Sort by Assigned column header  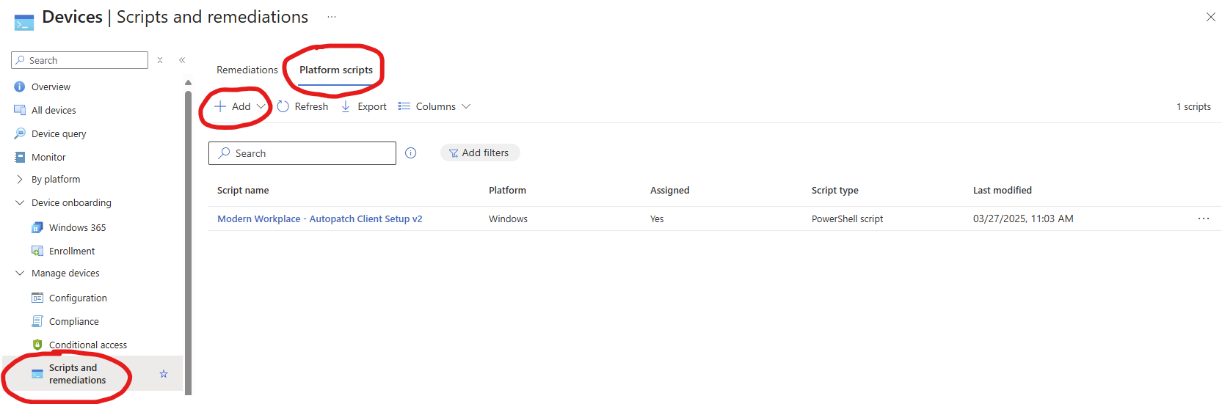coord(669,190)
